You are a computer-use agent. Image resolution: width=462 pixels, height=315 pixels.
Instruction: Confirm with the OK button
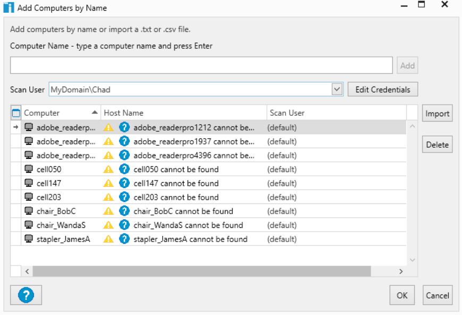pos(402,295)
